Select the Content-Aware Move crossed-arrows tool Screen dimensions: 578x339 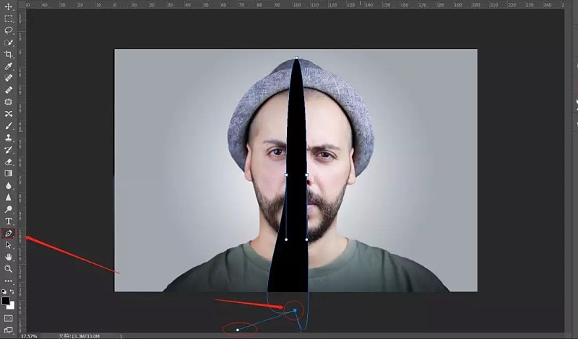click(8, 114)
